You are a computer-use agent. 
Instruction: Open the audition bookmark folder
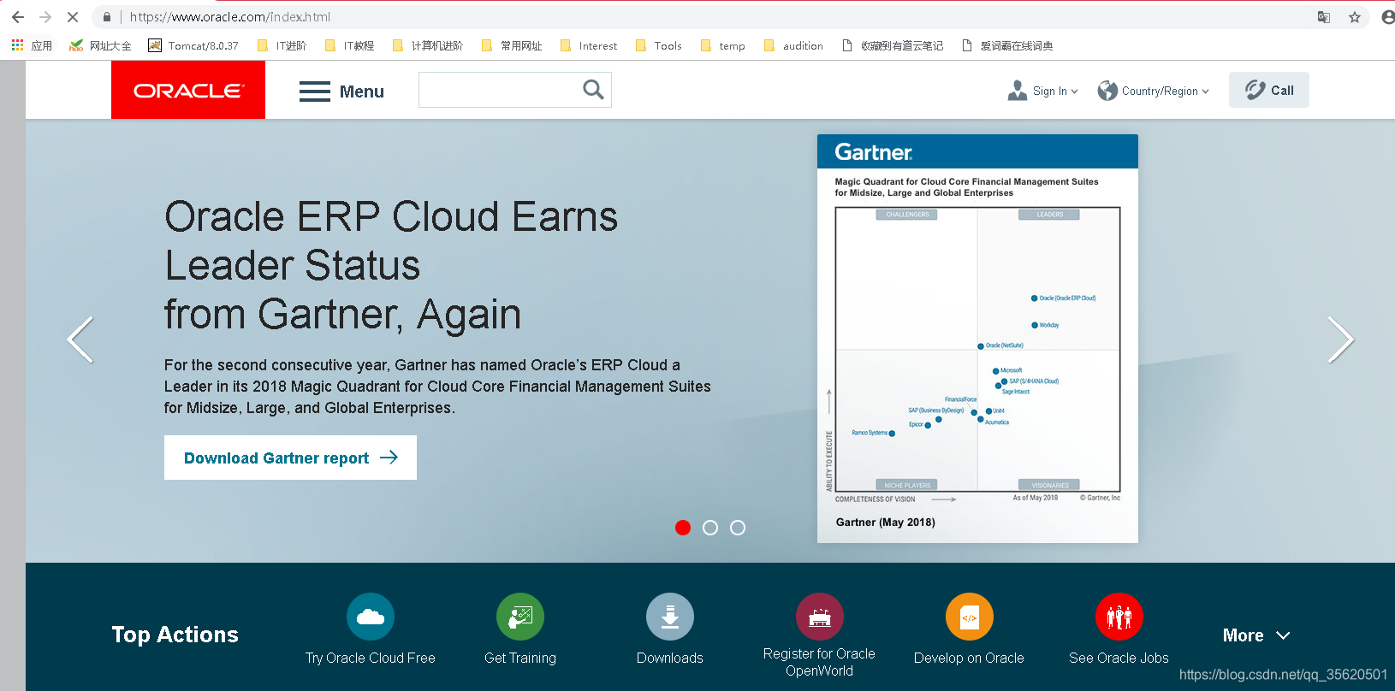click(793, 45)
